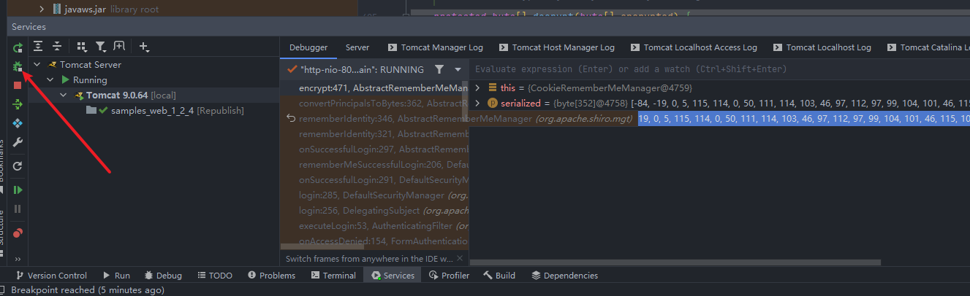Select rememberIdentity:321 stack frame
The width and height of the screenshot is (970, 296).
pyautogui.click(x=375, y=133)
